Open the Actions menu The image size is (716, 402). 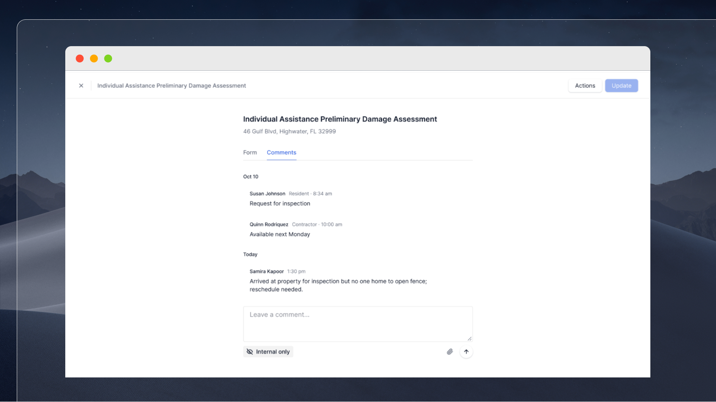[585, 86]
